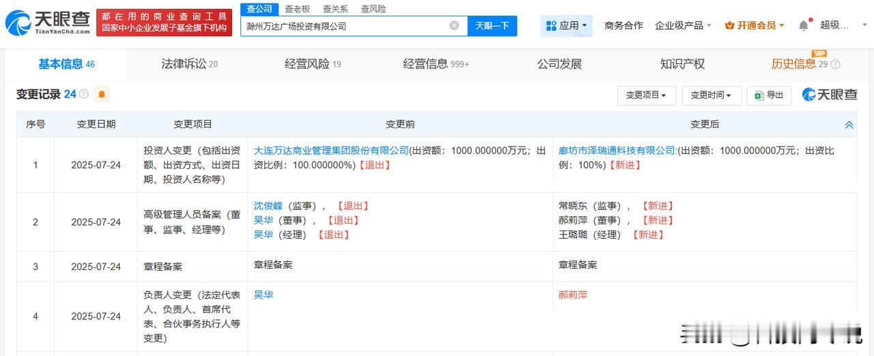Select the 经营信息 tab

click(x=436, y=64)
